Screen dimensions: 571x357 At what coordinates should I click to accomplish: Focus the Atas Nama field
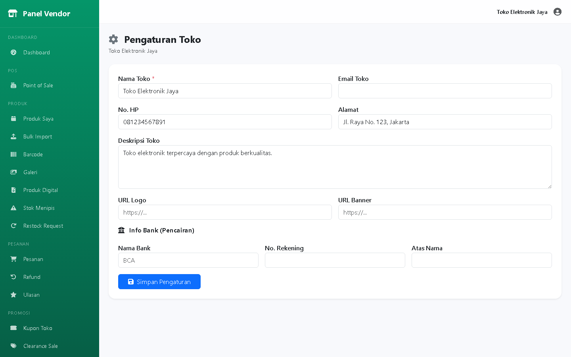(482, 260)
